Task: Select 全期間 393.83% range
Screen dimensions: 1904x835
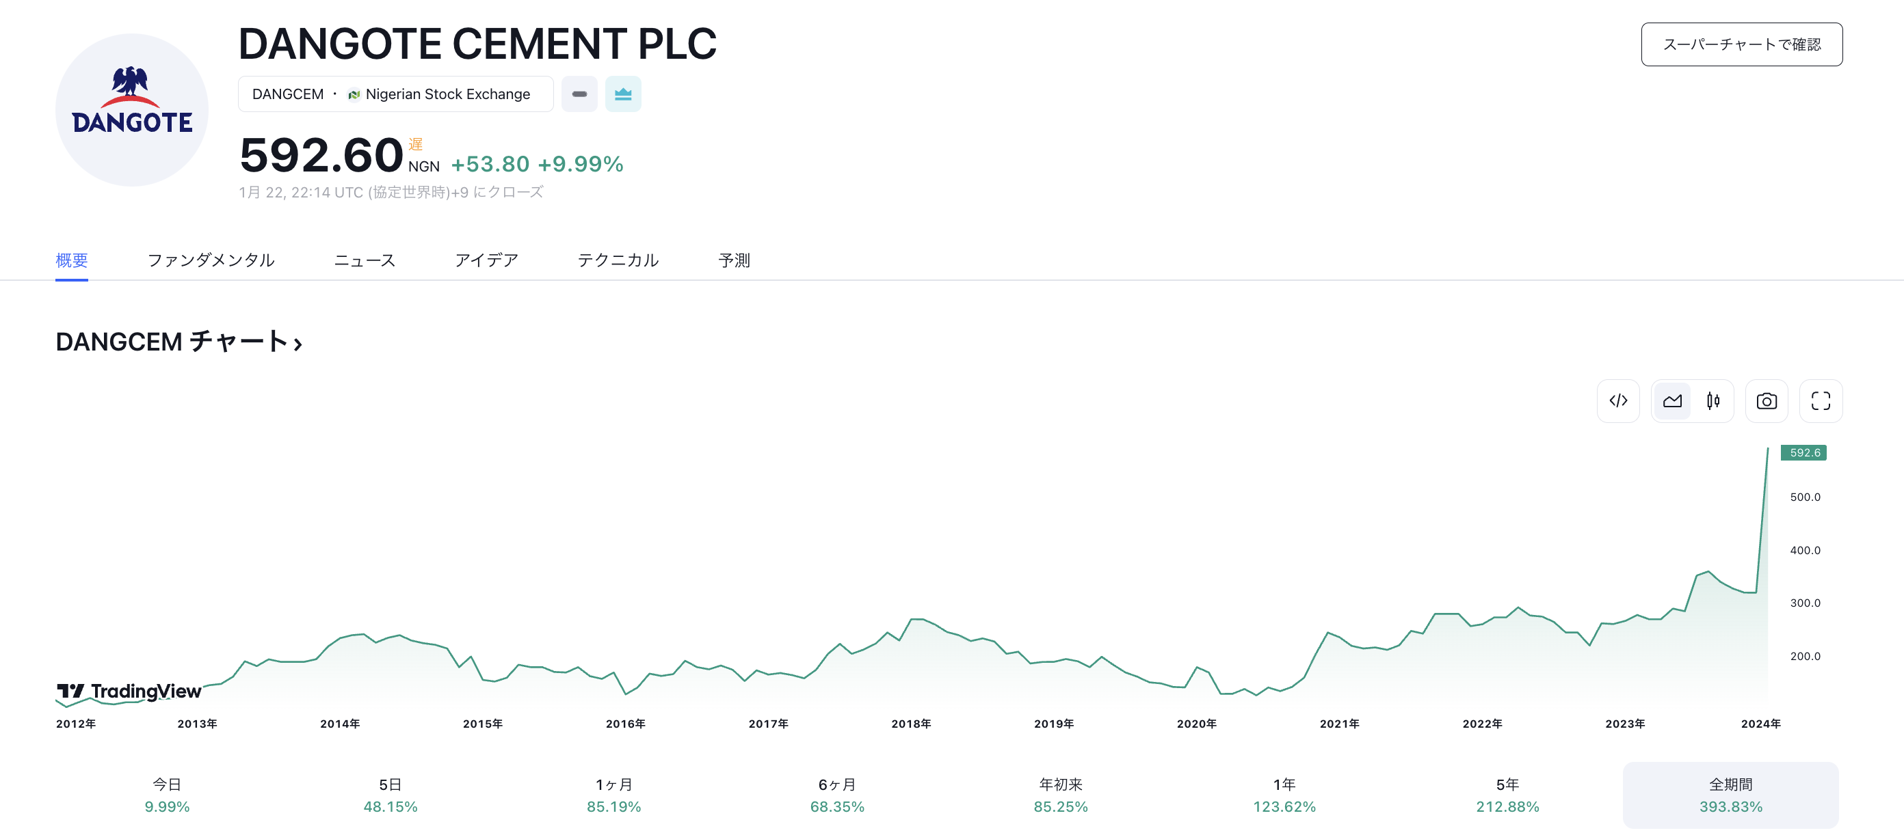Action: [1730, 795]
